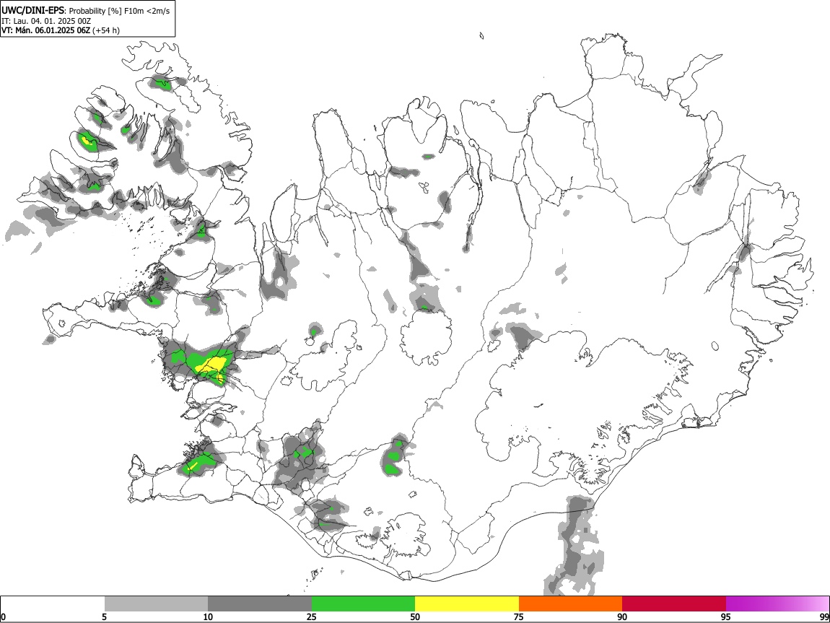Click the 95-99% magenta legend swatch

777,604
